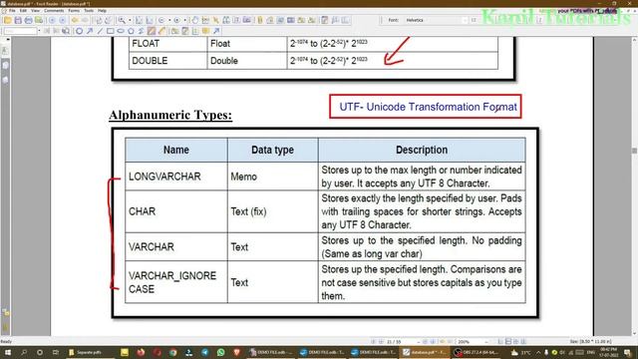Open Firefox from the taskbar
The image size is (638, 359).
coord(141,352)
